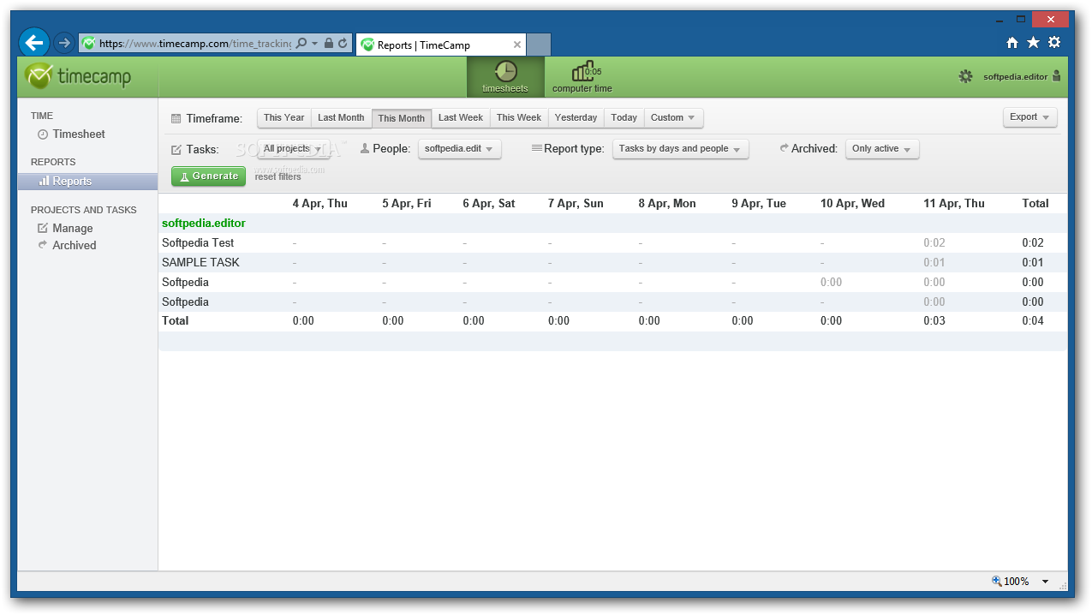
Task: Click the search magnifier in address bar
Action: [x=301, y=43]
